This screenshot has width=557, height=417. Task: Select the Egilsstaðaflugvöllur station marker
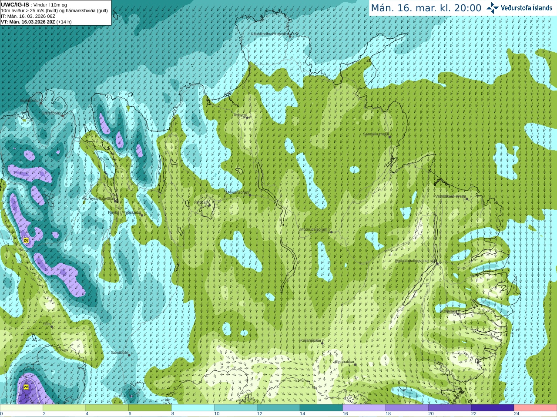coord(437,263)
